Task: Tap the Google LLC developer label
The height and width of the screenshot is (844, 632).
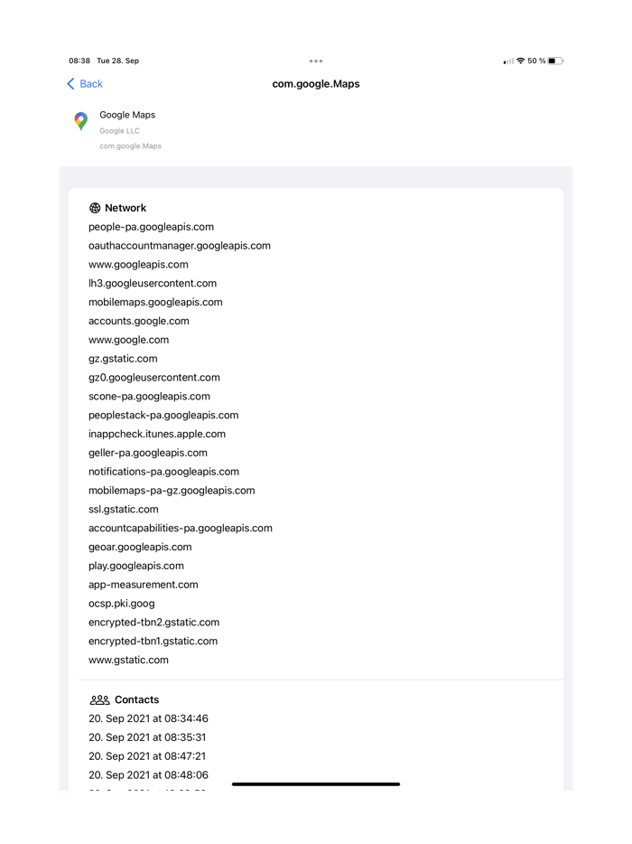Action: pyautogui.click(x=119, y=130)
